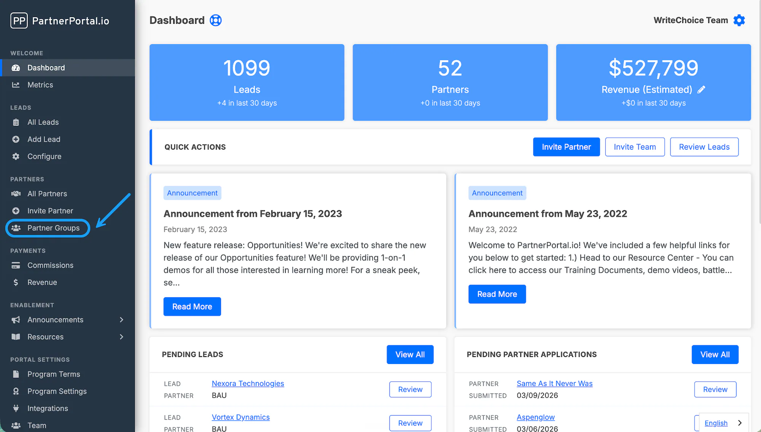View All pending leads
This screenshot has width=761, height=432.
pos(410,354)
